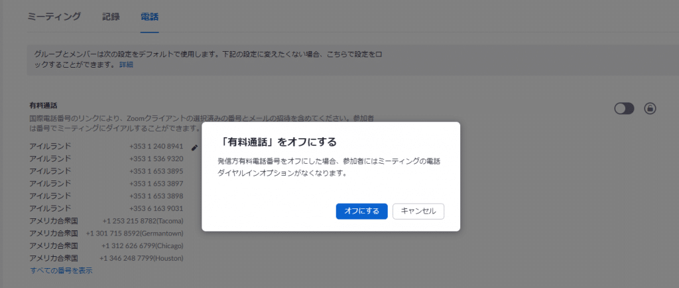
Task: Click the pencil edit icon beside phone numbers
Action: pos(194,147)
